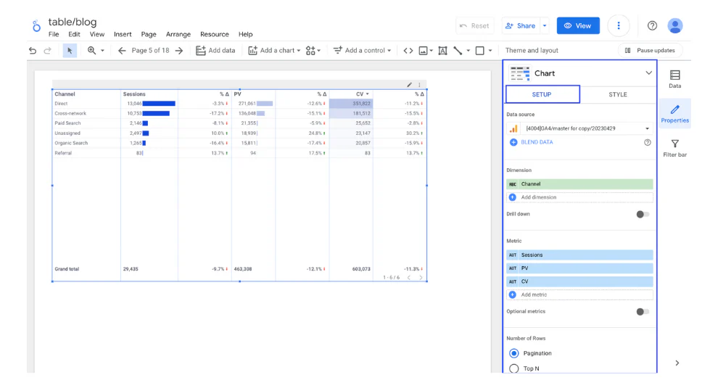Undo the last action
The height and width of the screenshot is (388, 718).
32,50
